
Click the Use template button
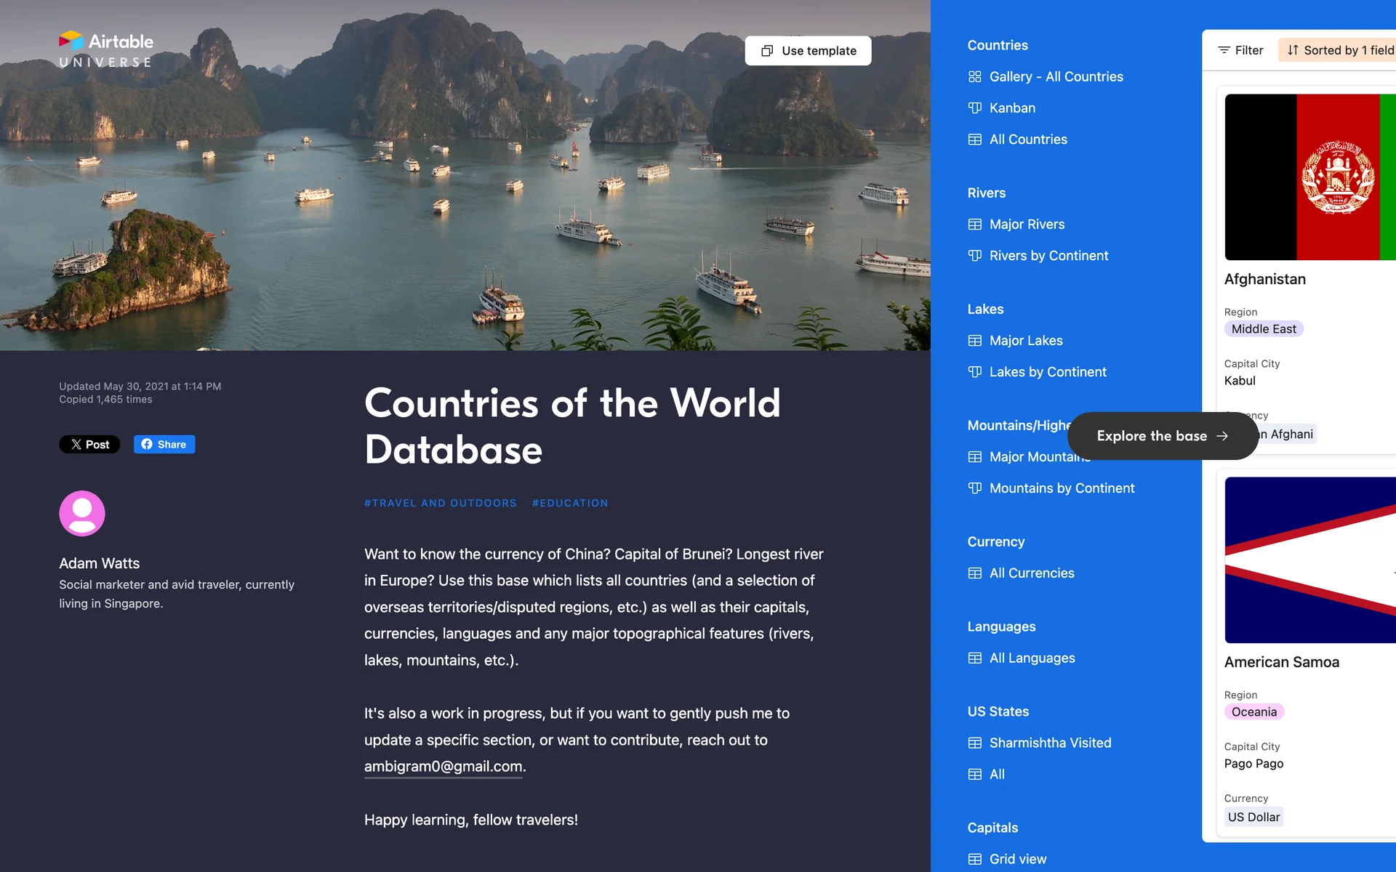click(x=808, y=51)
